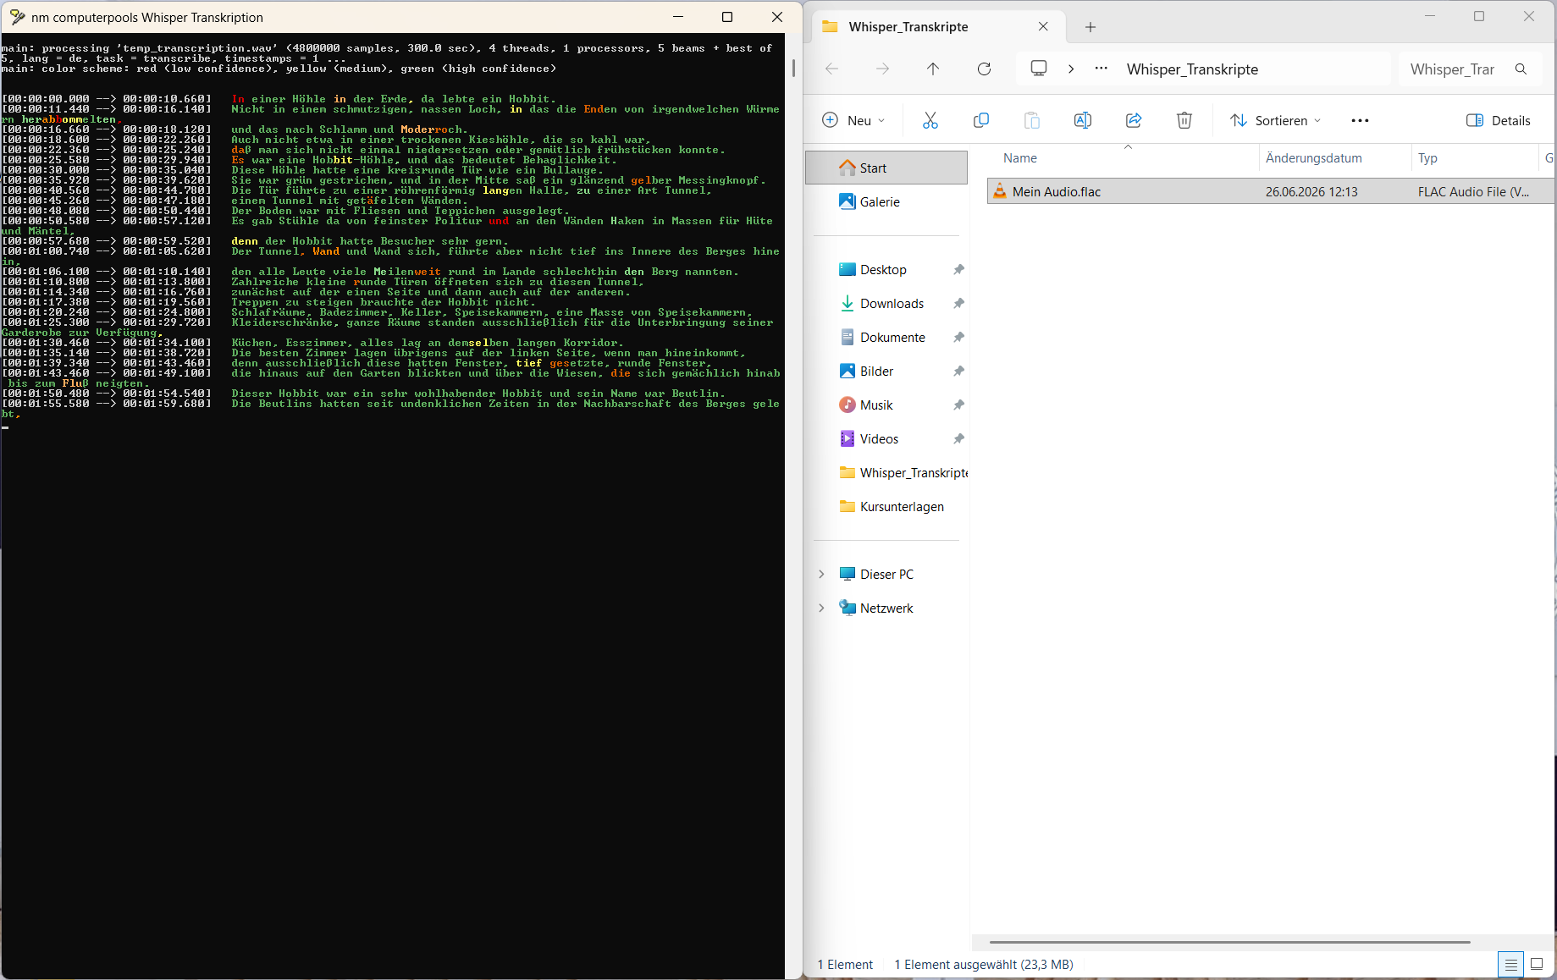This screenshot has height=980, width=1557.
Task: Expand the Dieser PC tree node
Action: (x=821, y=574)
